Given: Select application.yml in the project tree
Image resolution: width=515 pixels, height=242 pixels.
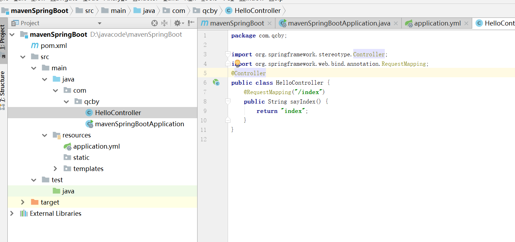Looking at the screenshot, I should point(102,146).
